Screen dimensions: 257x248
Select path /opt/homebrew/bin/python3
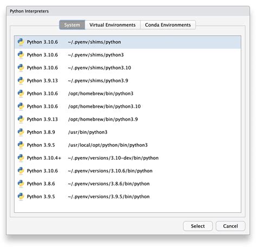click(x=101, y=94)
